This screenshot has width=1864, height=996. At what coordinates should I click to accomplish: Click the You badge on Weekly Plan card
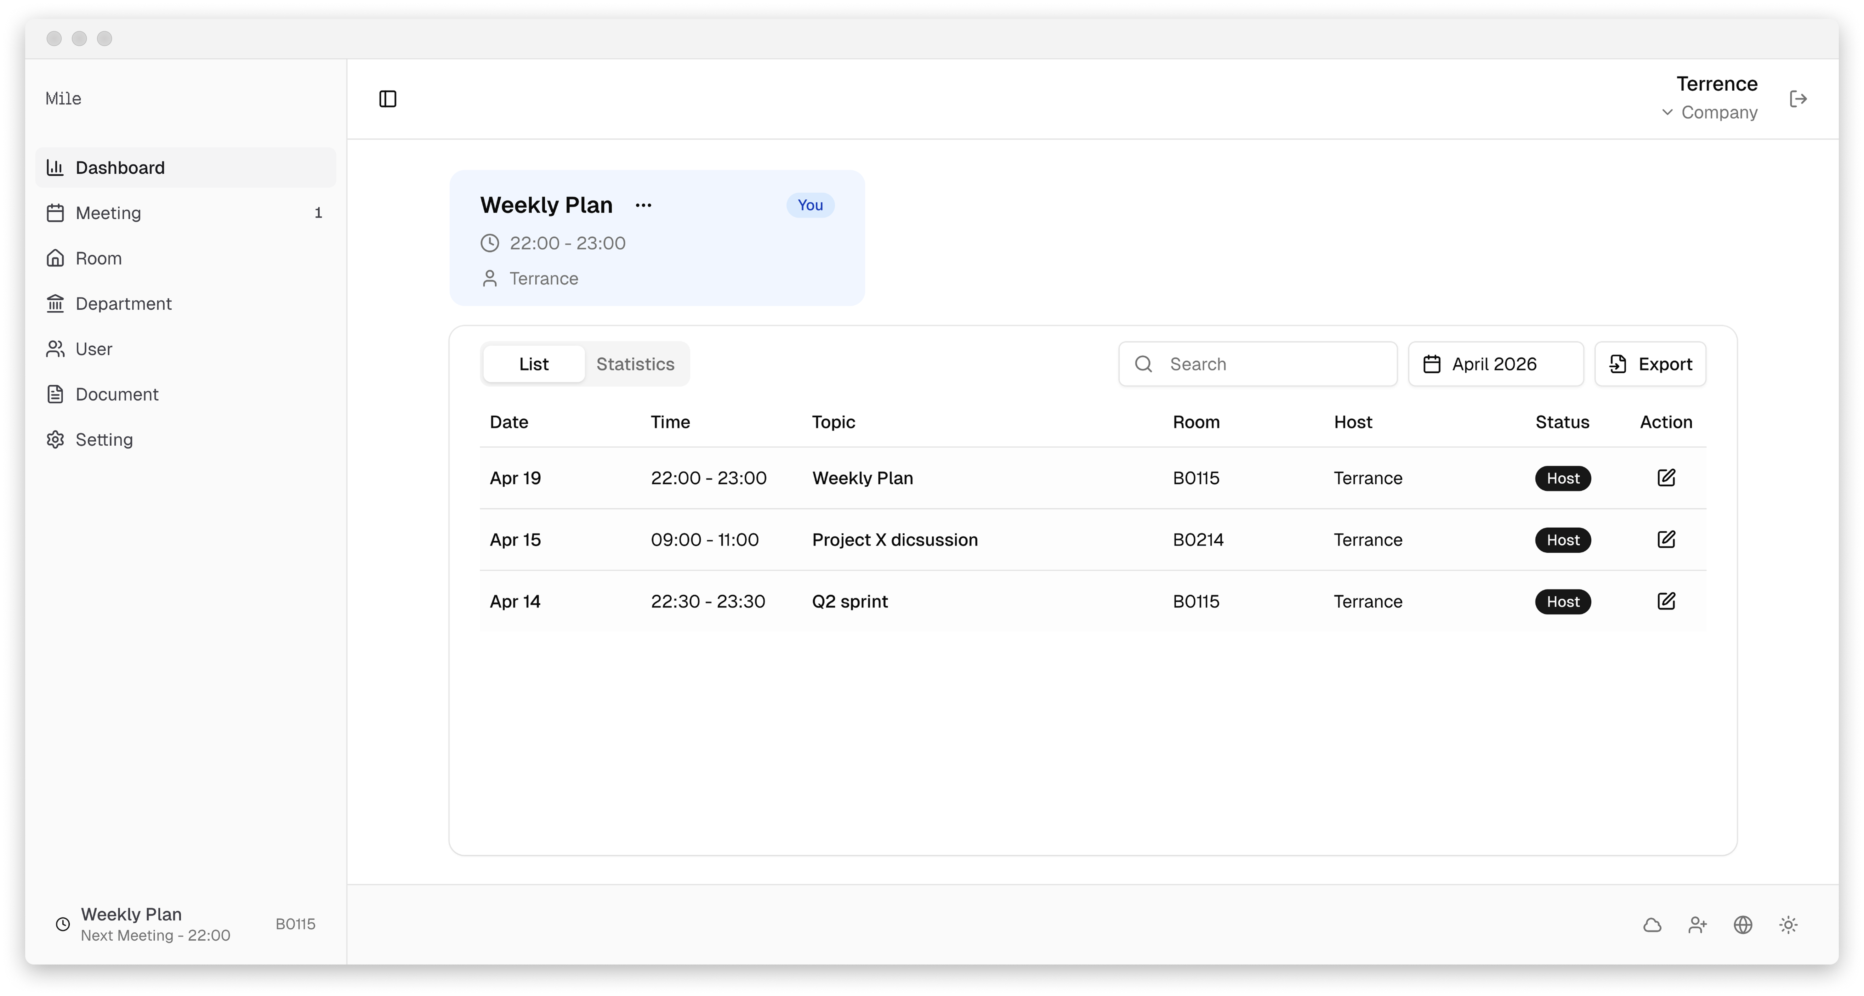(810, 206)
